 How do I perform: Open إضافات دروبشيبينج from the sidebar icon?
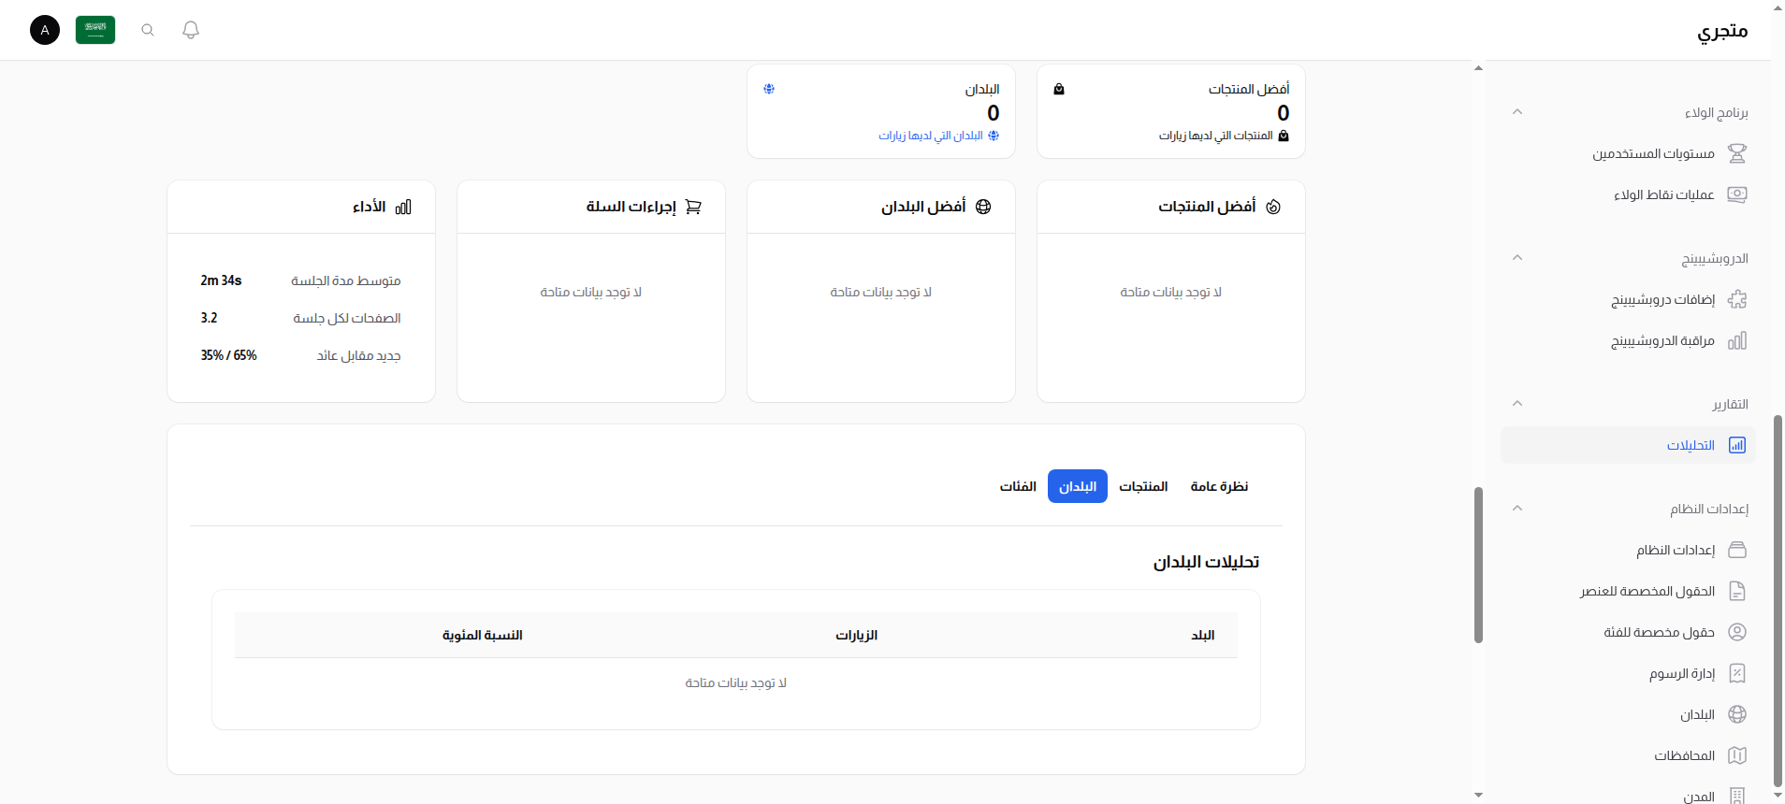(x=1738, y=299)
